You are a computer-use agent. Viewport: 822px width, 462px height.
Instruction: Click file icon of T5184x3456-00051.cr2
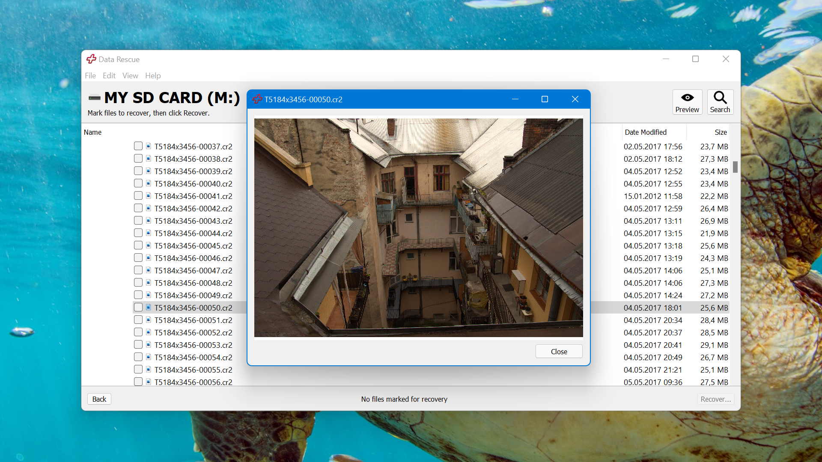coord(149,320)
